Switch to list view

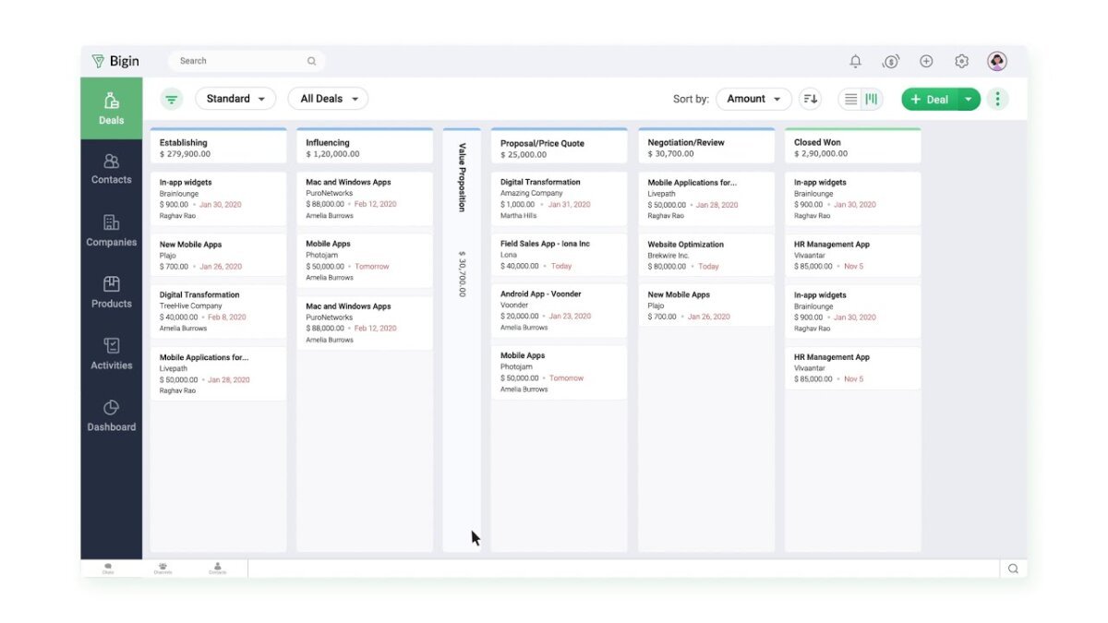[850, 99]
